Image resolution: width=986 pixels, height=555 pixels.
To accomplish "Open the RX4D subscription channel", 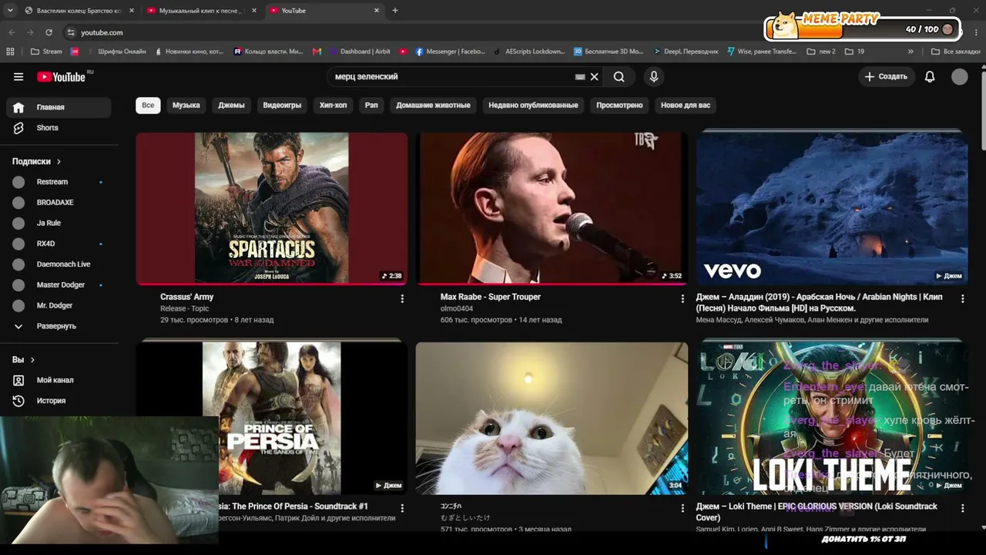I will tap(59, 244).
